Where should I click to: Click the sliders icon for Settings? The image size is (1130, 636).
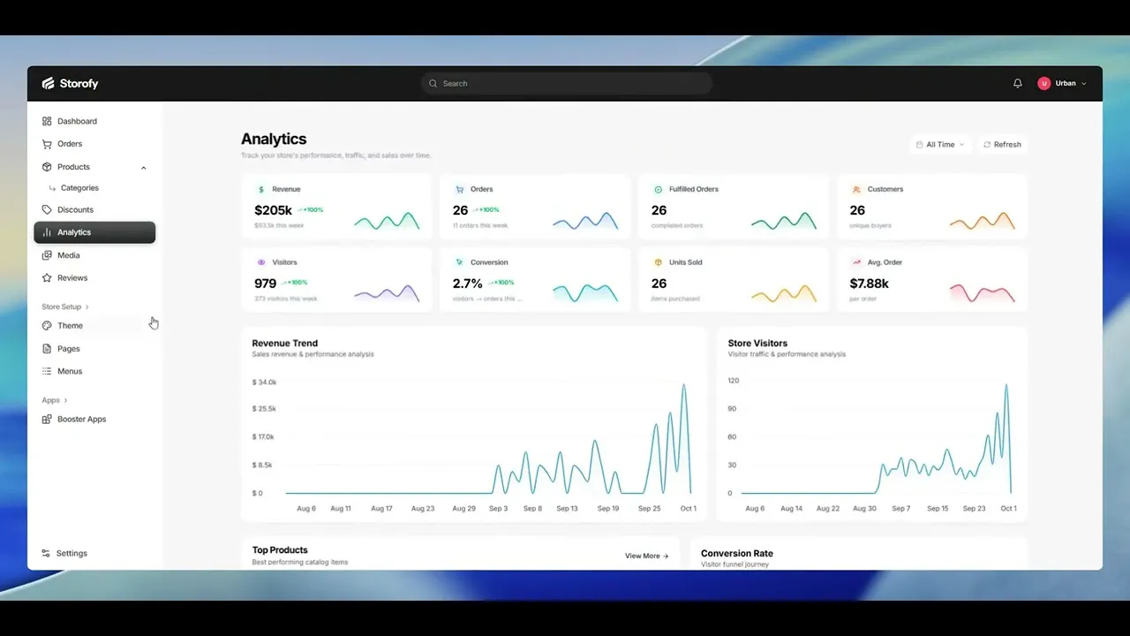click(46, 553)
